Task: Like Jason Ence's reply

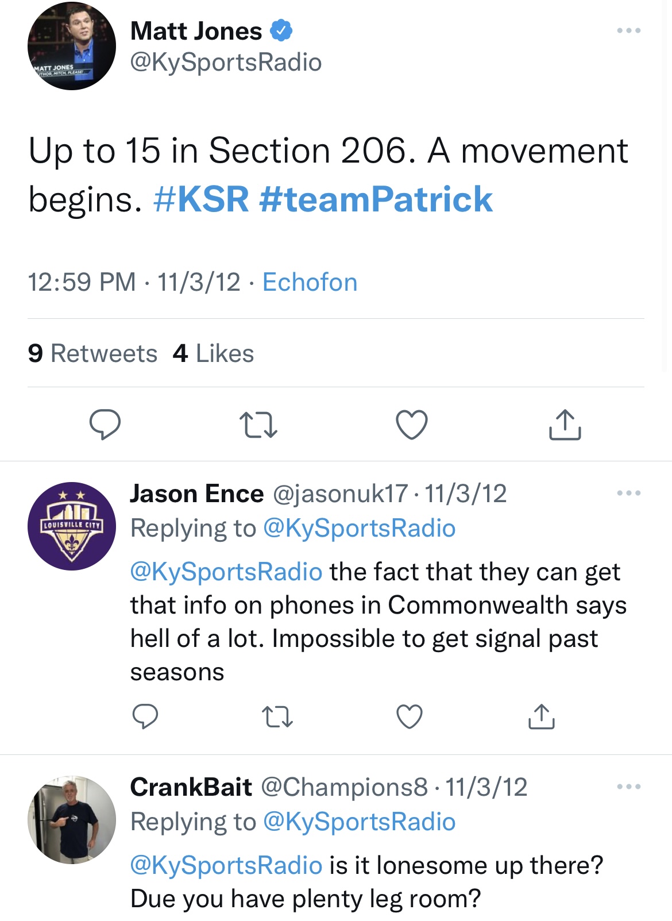Action: pyautogui.click(x=410, y=716)
